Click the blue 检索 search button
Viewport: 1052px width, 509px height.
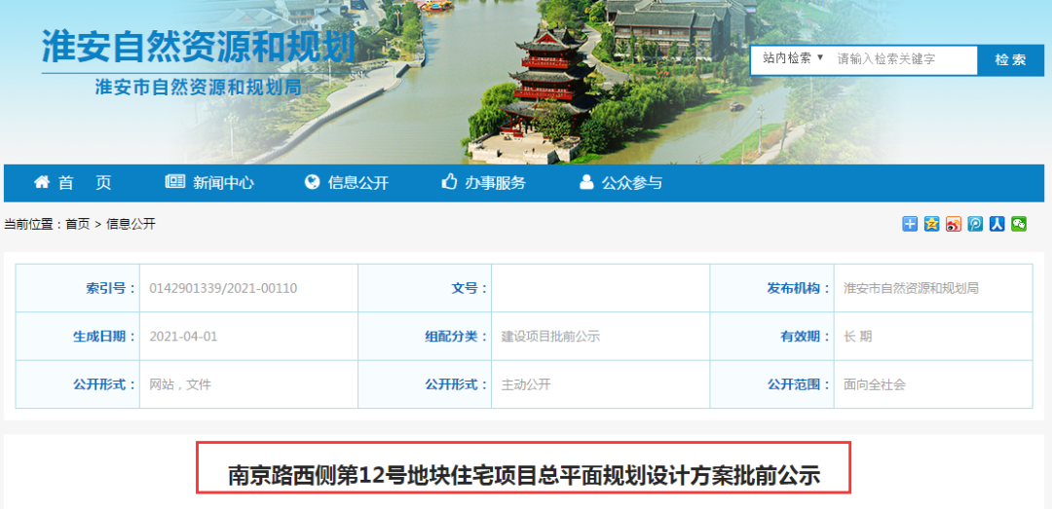[1010, 59]
